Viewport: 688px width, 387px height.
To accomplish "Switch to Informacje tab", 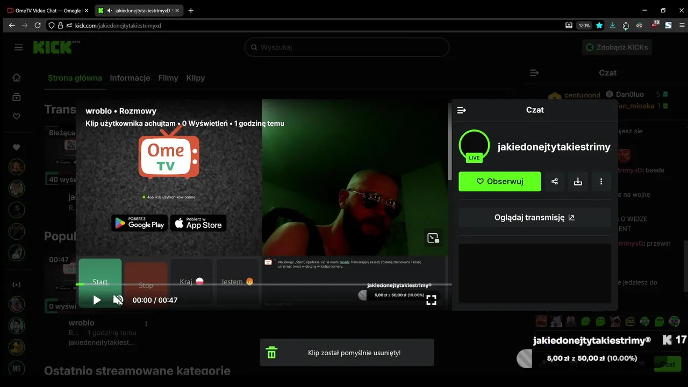I will [130, 78].
